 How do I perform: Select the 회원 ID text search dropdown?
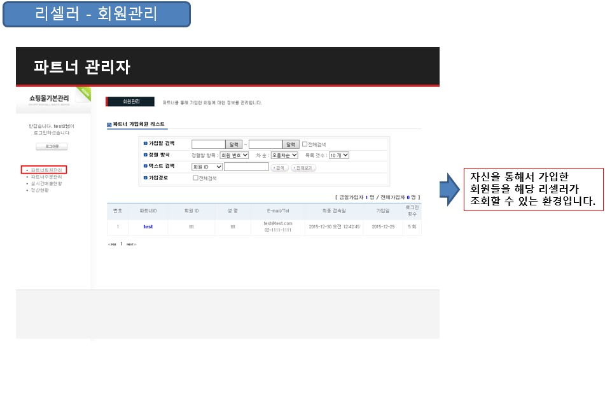(207, 167)
